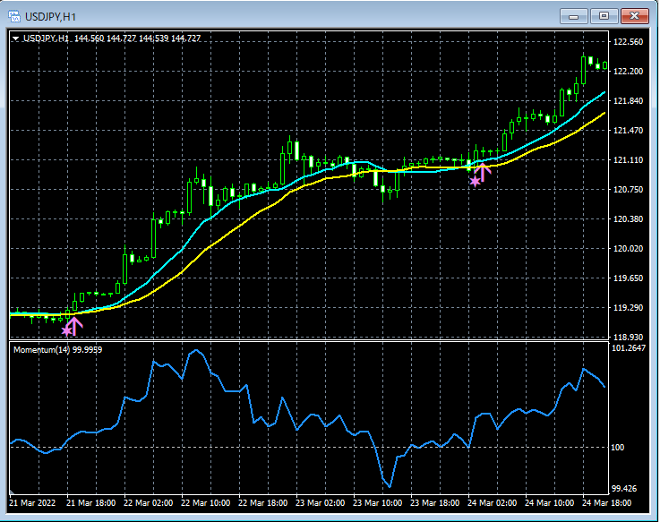Image resolution: width=660 pixels, height=522 pixels.
Task: Click the USDJPY,H1 chart window icon
Action: [14, 16]
